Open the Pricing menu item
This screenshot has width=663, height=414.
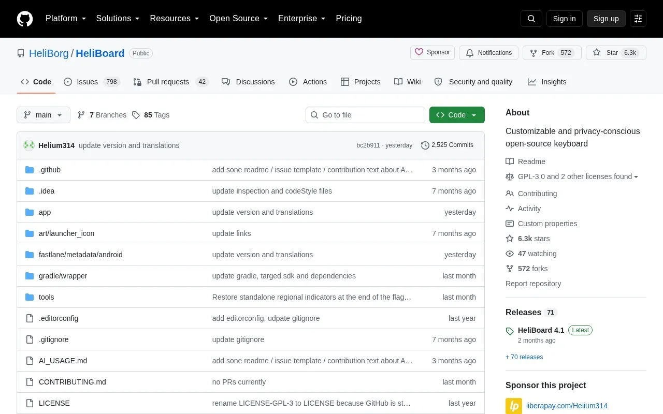coord(349,19)
